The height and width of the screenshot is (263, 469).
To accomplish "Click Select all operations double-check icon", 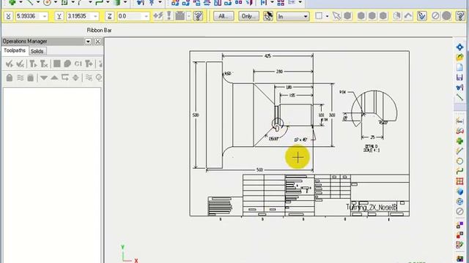I will (10, 64).
